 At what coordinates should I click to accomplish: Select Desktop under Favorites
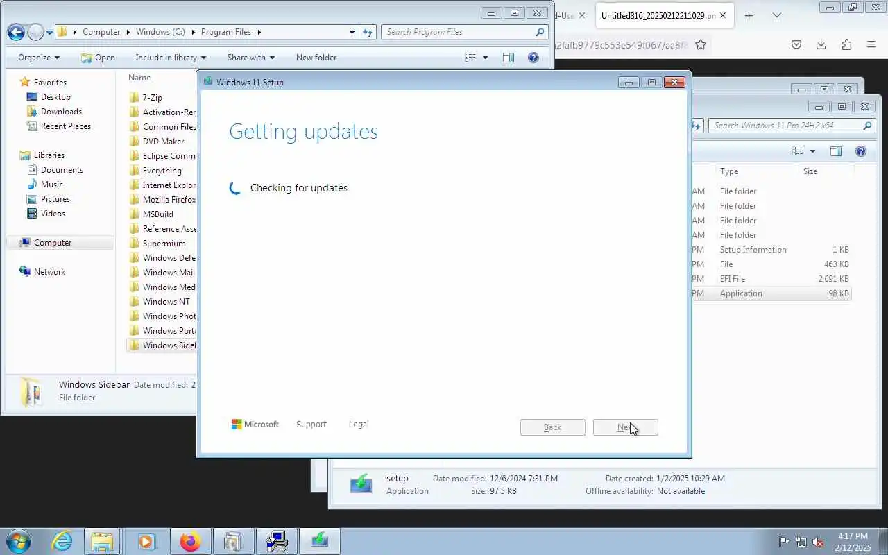(55, 97)
